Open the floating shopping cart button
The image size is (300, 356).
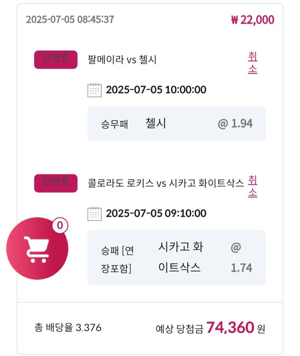pyautogui.click(x=37, y=248)
